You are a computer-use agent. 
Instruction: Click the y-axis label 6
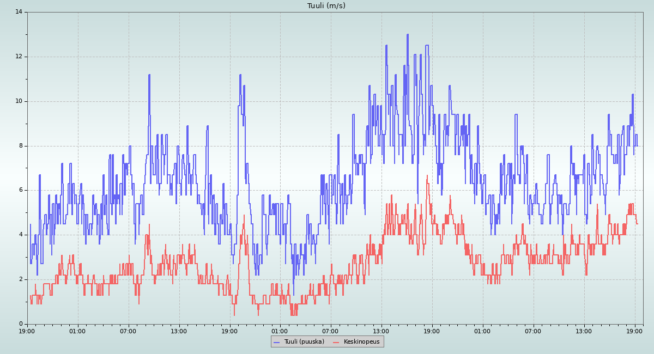(x=20, y=190)
